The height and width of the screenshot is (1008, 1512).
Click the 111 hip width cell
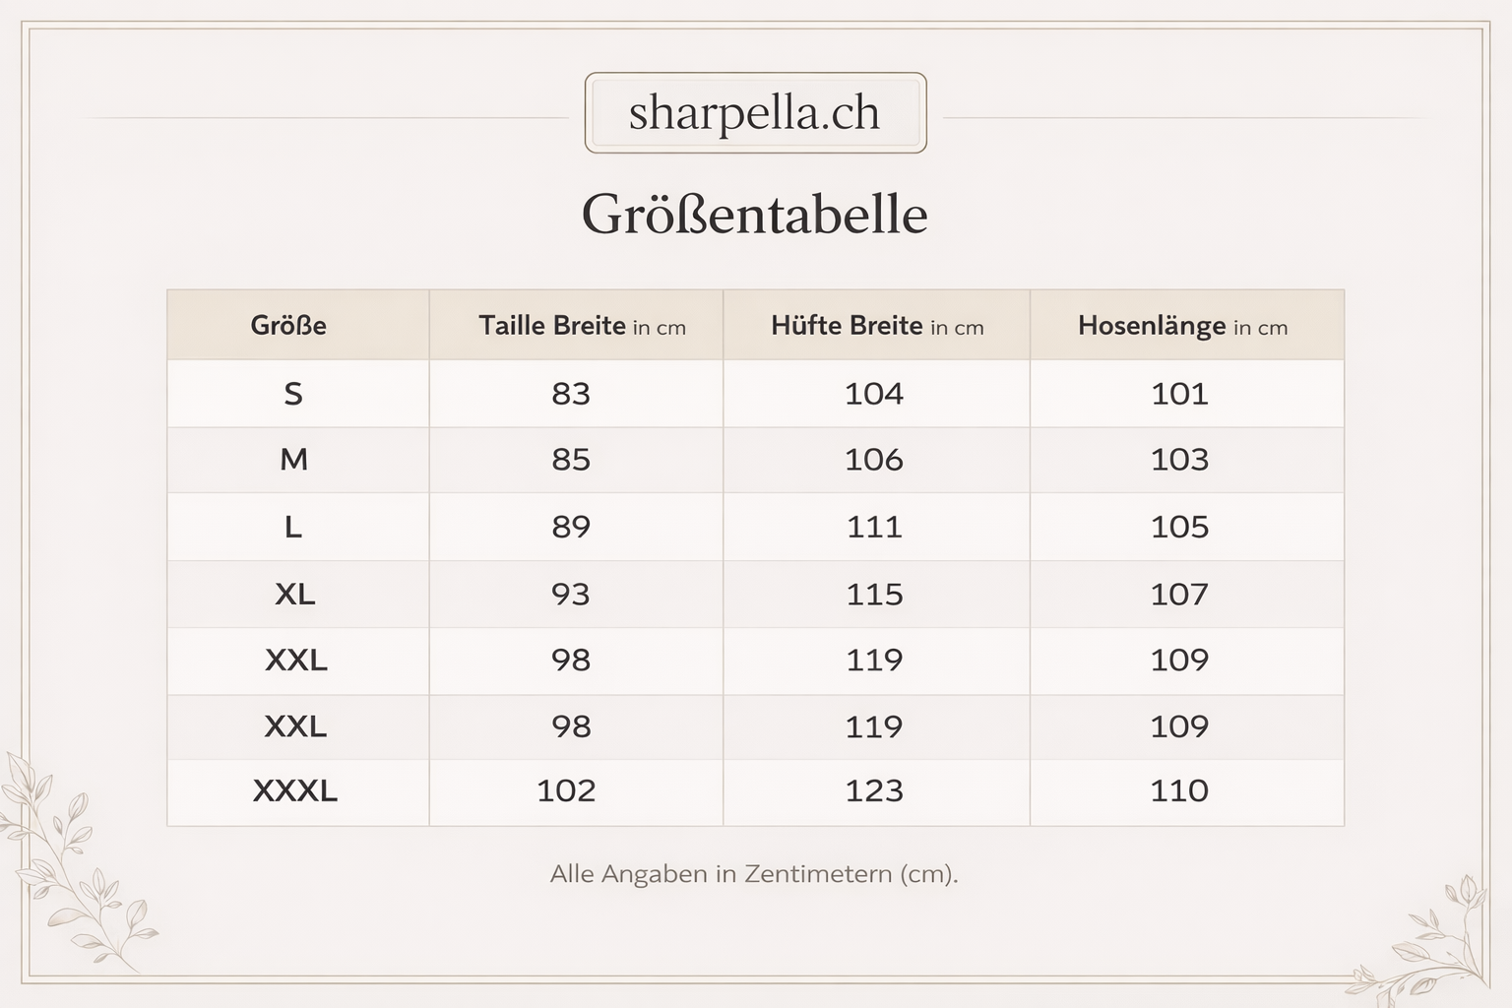(874, 527)
